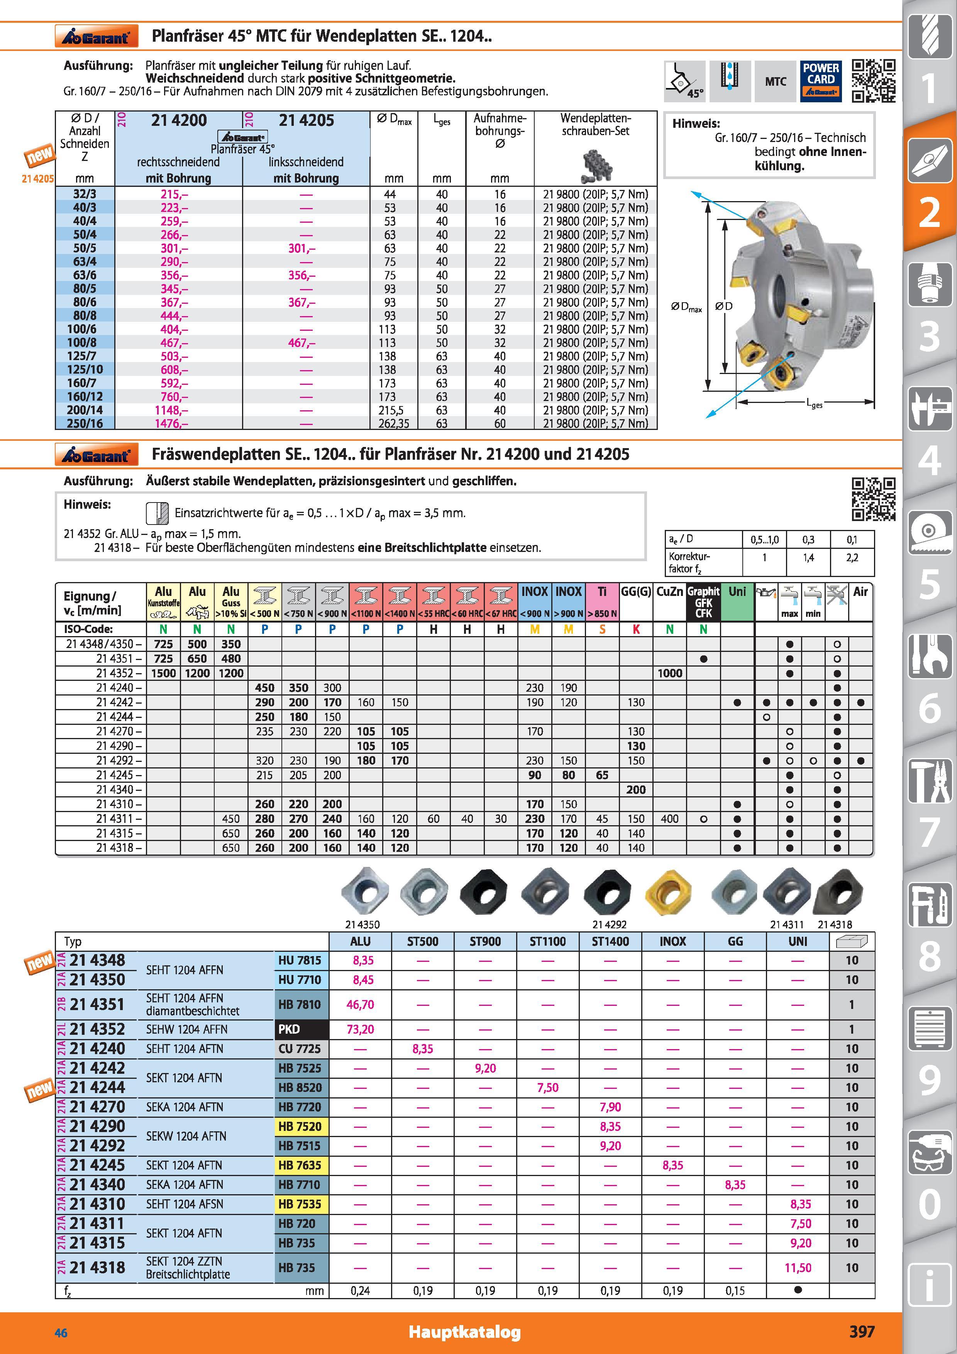The image size is (957, 1354).
Task: Click the Garant logo beside Planfräser 45° MTC heading
Action: click(x=97, y=36)
